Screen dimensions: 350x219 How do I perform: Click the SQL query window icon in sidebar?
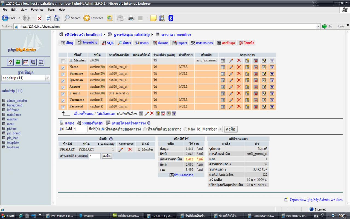click(25, 62)
